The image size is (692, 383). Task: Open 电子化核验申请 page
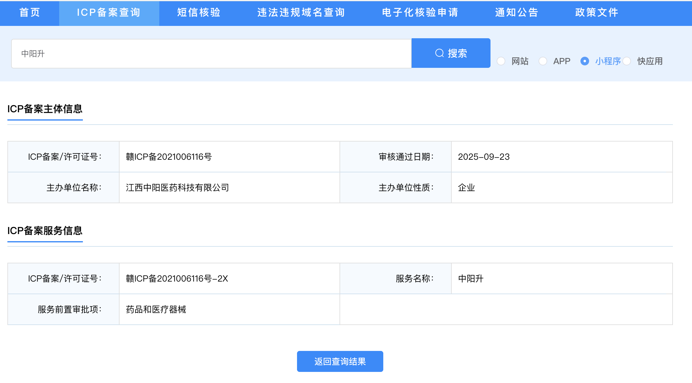[x=420, y=13]
